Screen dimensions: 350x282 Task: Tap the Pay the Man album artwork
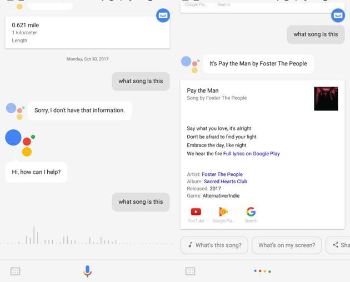coord(326,99)
